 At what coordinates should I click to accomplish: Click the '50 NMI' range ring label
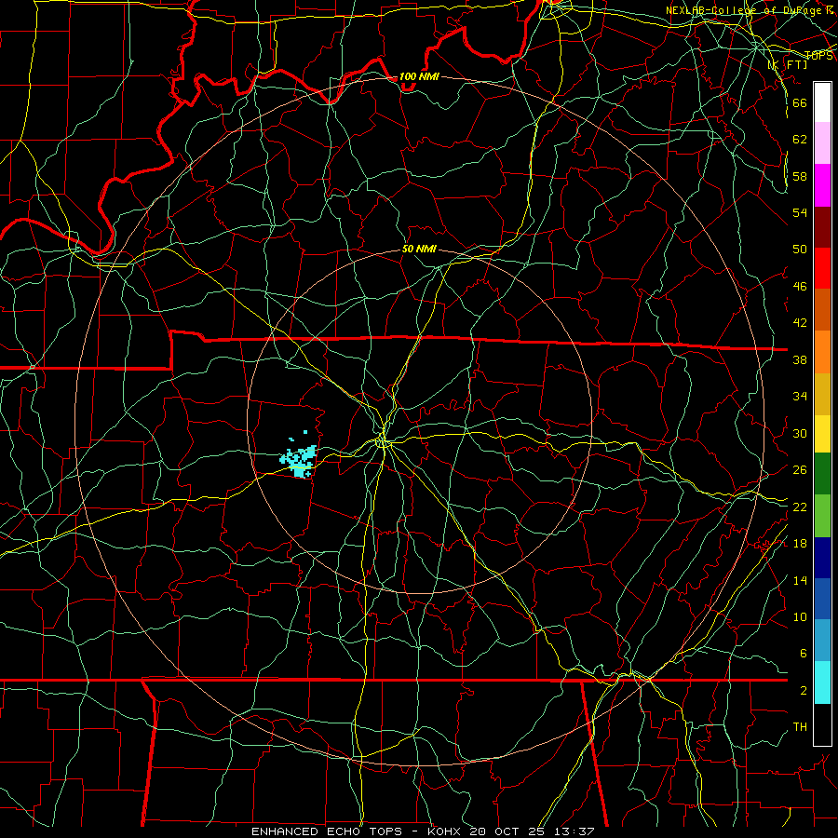(x=419, y=249)
